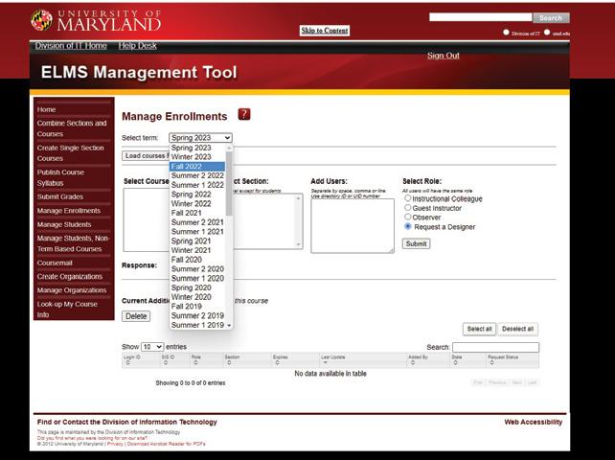Sort table by Added By column
The width and height of the screenshot is (615, 460).
pos(428,360)
